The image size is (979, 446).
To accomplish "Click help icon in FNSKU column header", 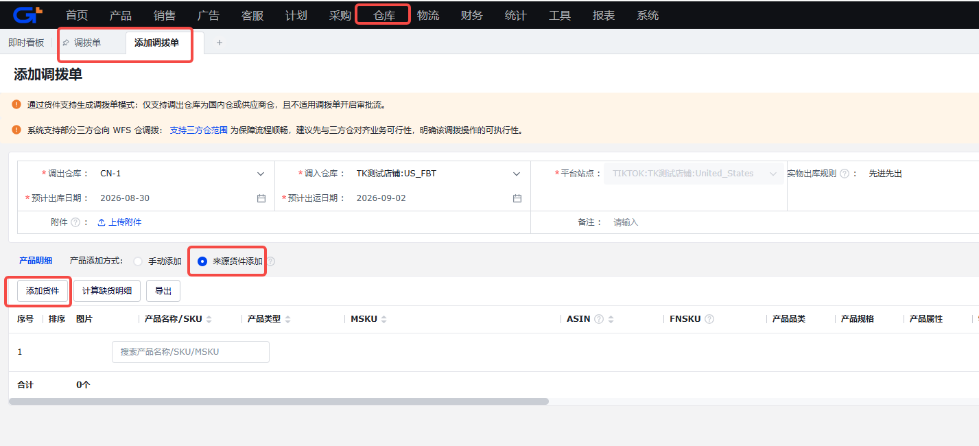I will click(x=709, y=319).
